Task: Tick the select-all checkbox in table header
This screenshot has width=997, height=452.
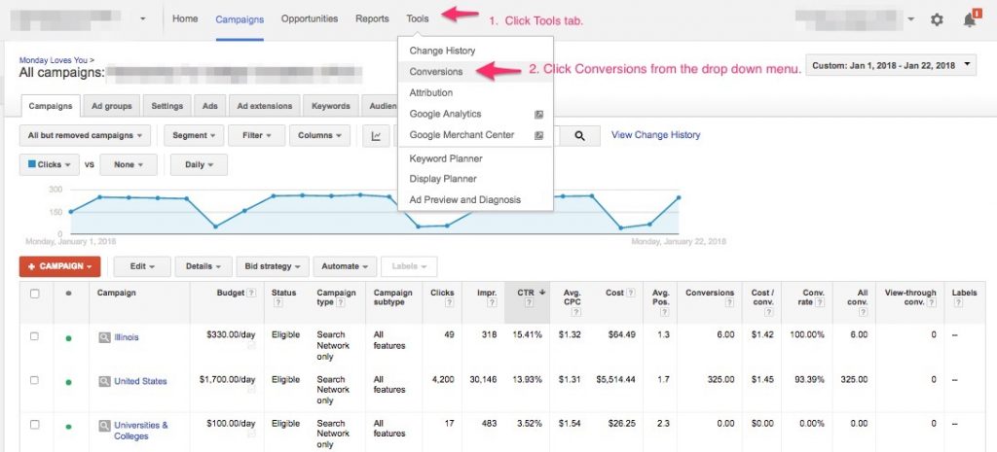Action: (35, 294)
